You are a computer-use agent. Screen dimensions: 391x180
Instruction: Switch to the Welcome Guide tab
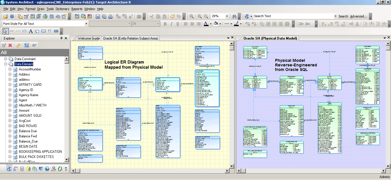pos(89,38)
